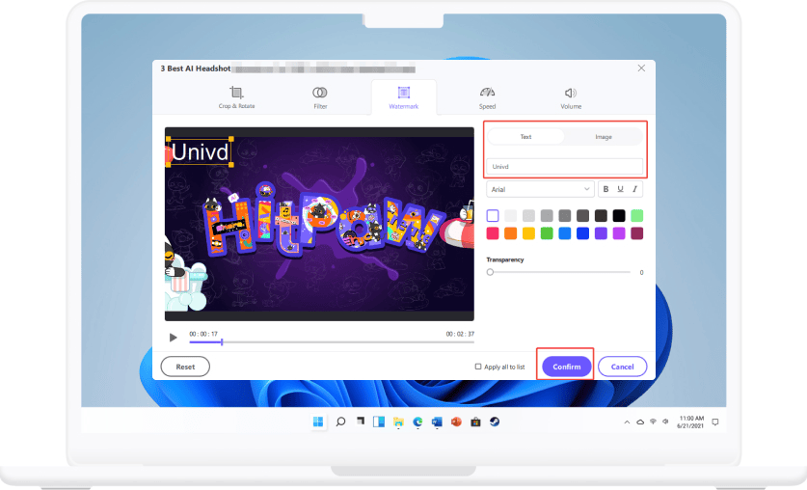Click the watermark text field containing Univd

(x=564, y=166)
